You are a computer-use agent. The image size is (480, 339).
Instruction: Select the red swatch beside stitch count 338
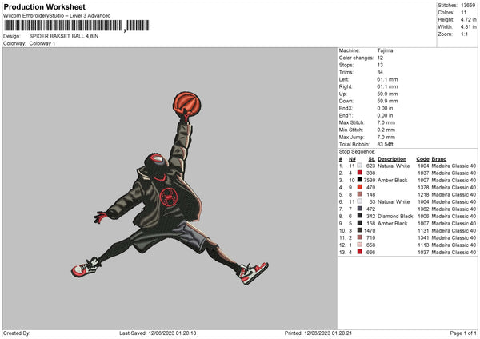coord(359,173)
